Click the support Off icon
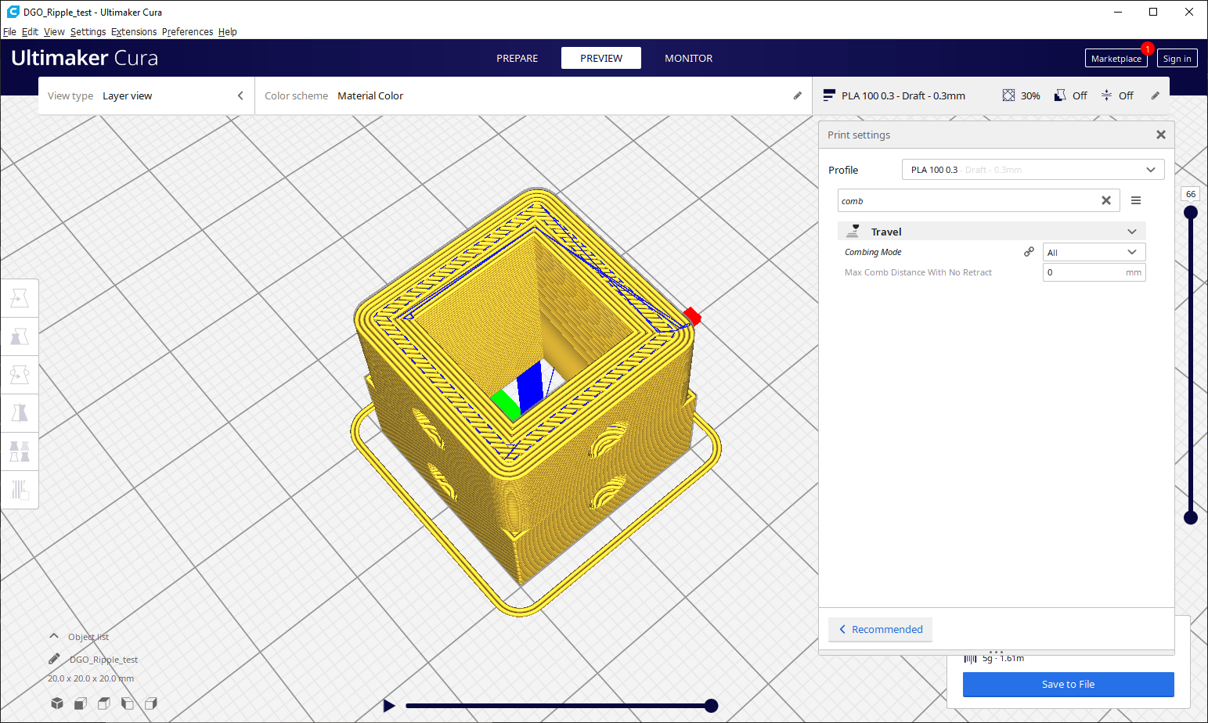The height and width of the screenshot is (723, 1208). point(1060,95)
